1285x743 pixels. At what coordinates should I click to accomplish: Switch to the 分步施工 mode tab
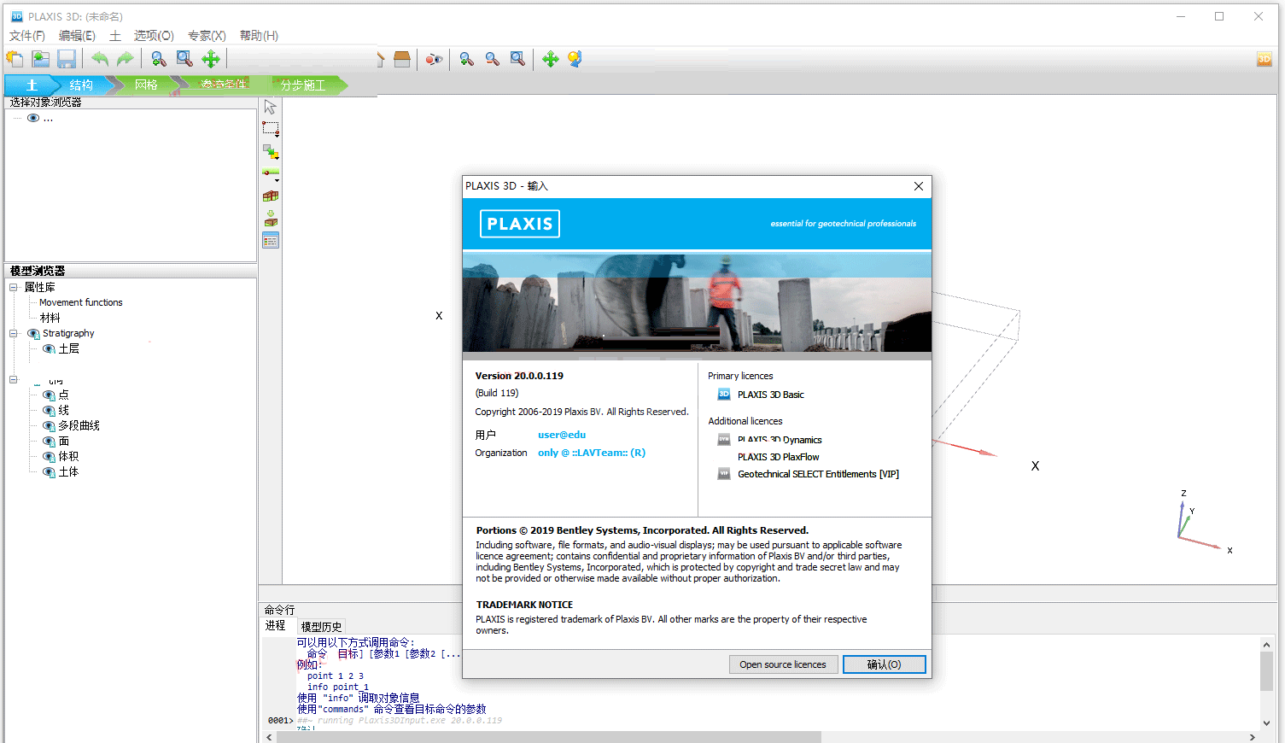point(302,85)
